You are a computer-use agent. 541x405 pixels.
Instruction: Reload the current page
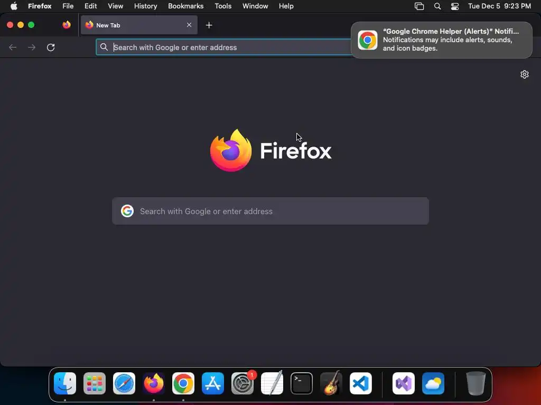click(x=51, y=47)
